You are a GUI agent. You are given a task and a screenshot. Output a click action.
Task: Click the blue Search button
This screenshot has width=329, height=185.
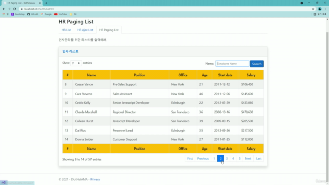click(x=257, y=64)
